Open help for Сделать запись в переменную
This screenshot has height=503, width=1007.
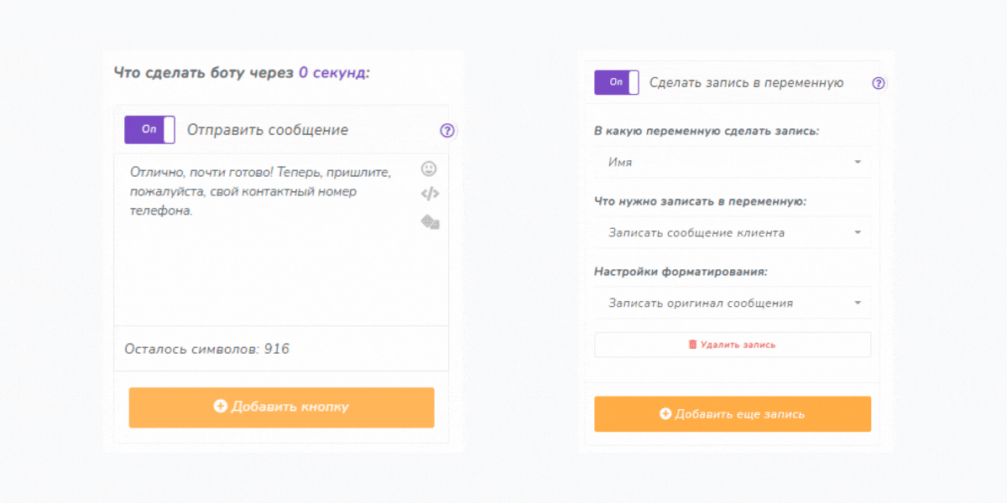click(x=879, y=83)
